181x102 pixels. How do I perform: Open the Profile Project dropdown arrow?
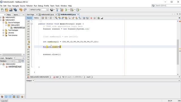(80, 10)
